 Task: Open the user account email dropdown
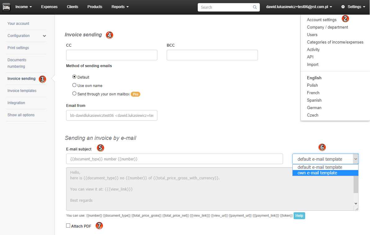tap(299, 7)
